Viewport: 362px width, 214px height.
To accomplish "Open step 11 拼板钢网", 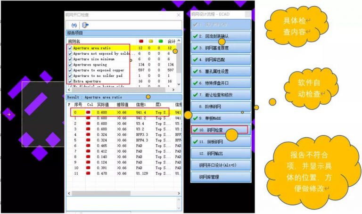I will point(221,142).
